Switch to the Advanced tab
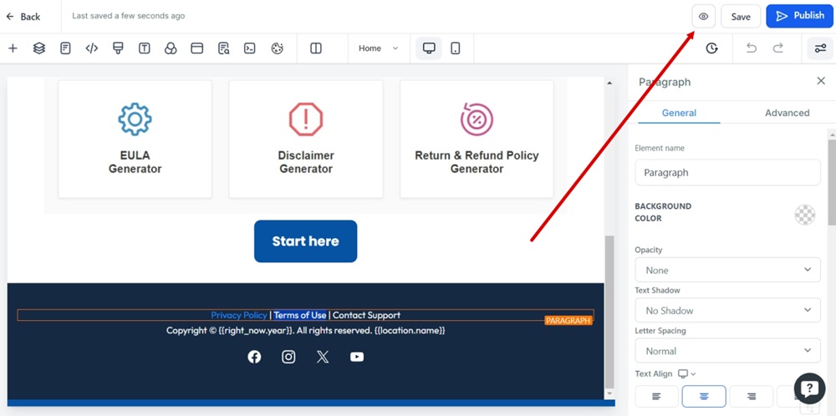 tap(787, 113)
